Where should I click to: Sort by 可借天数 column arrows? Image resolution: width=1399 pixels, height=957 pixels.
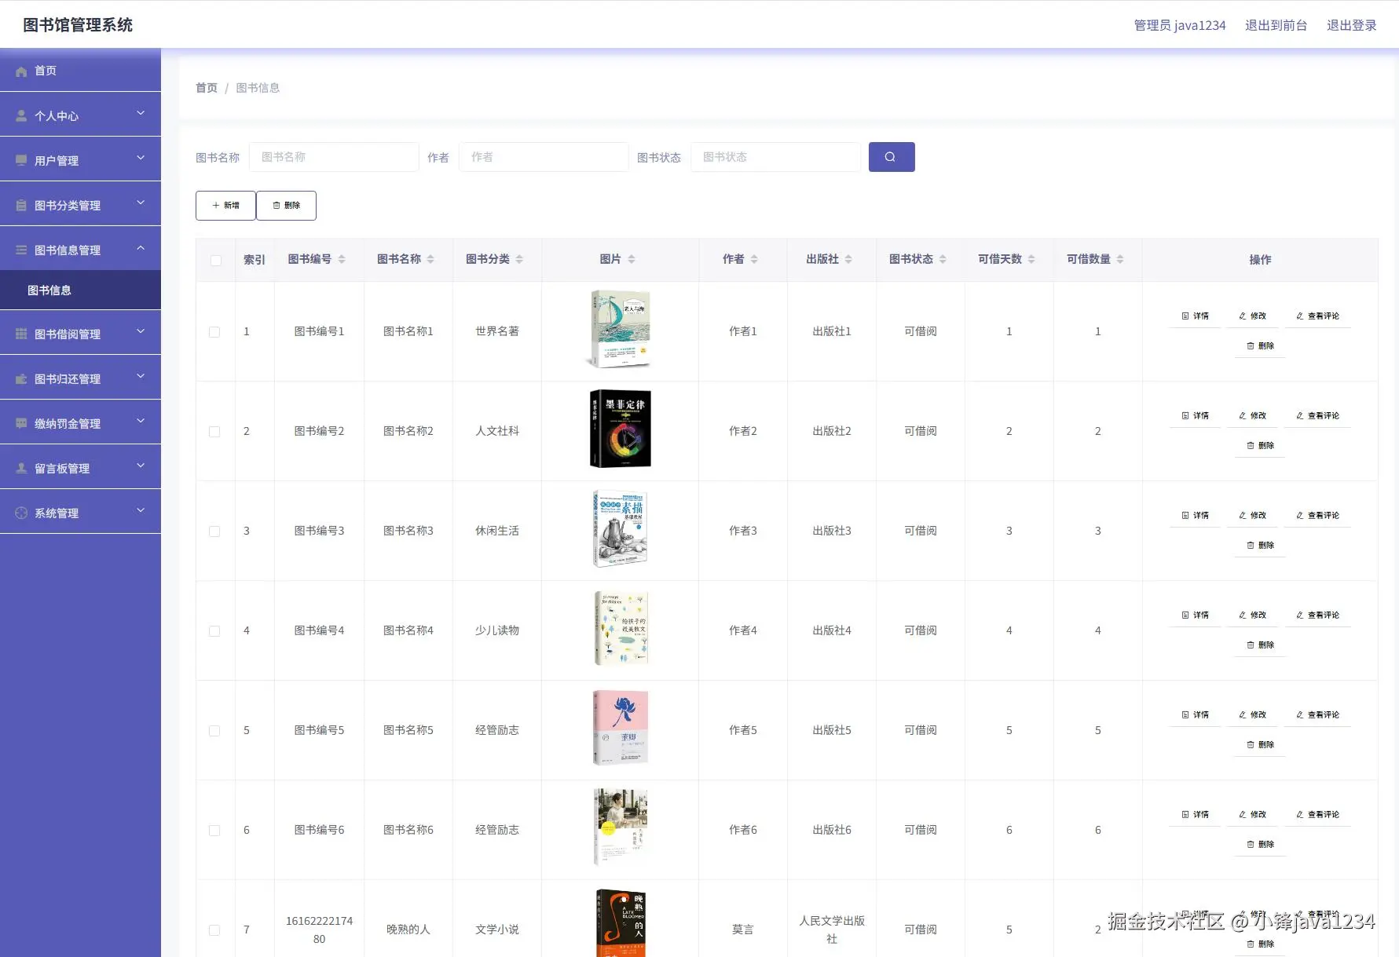[1031, 259]
